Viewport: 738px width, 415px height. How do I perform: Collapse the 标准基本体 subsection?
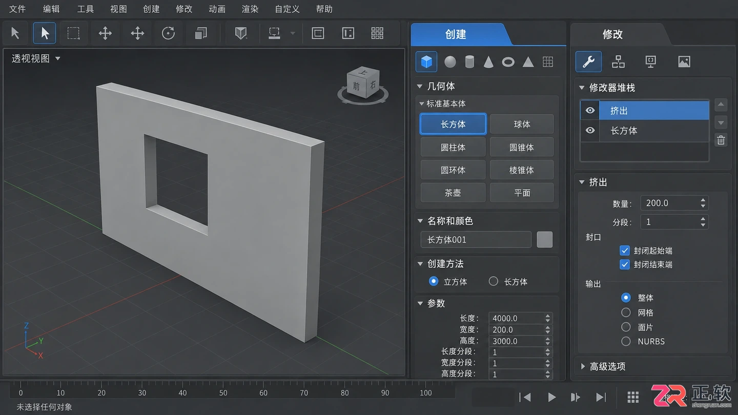(x=422, y=103)
